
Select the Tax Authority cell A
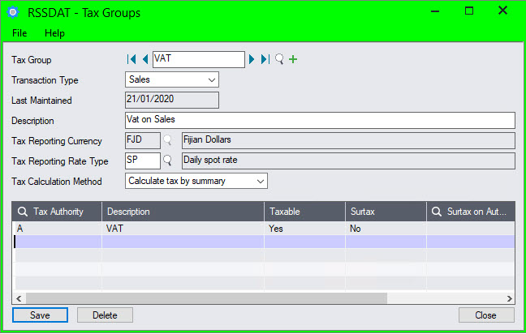pos(57,229)
